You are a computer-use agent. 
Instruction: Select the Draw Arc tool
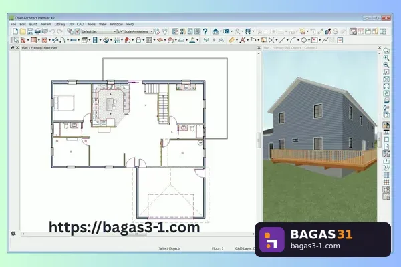(x=293, y=40)
